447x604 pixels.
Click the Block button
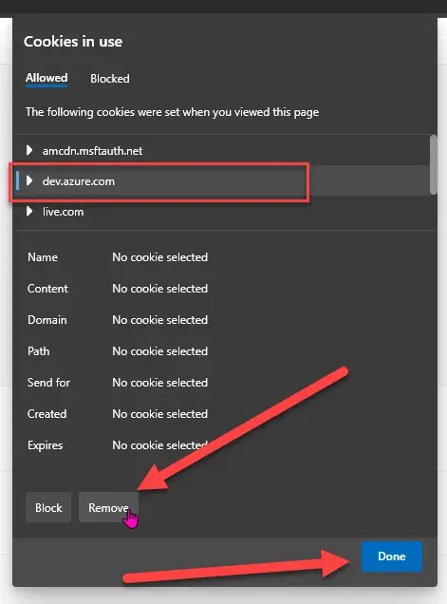(48, 507)
